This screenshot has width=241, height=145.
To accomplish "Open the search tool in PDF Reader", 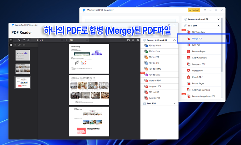I will click(20, 40).
